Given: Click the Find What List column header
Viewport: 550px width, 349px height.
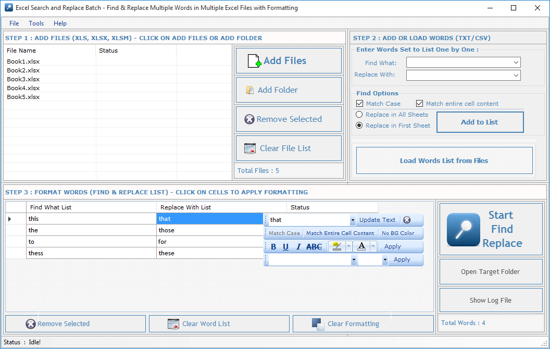Looking at the screenshot, I should coord(91,207).
